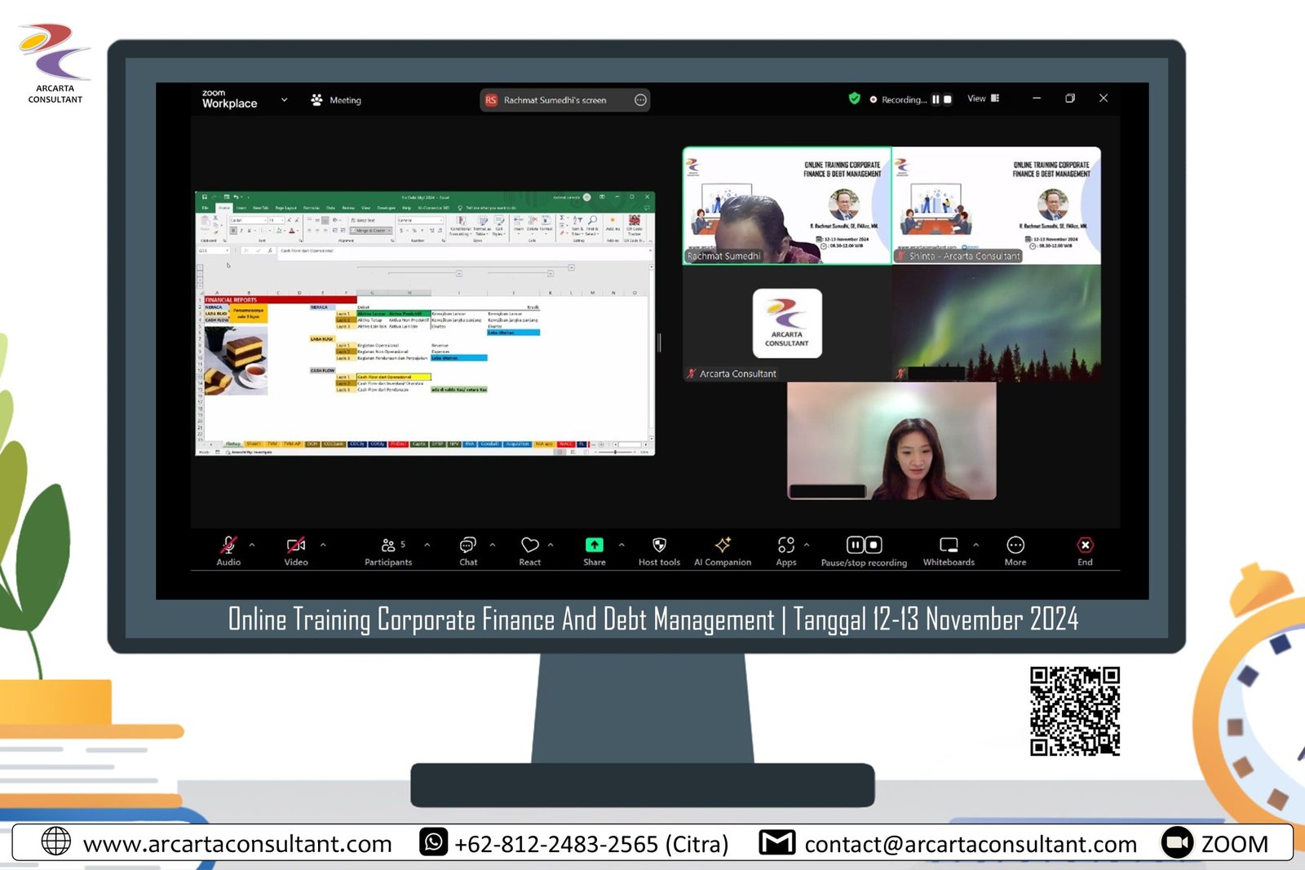
Task: Launch AI Companion sparkle icon
Action: [x=723, y=545]
